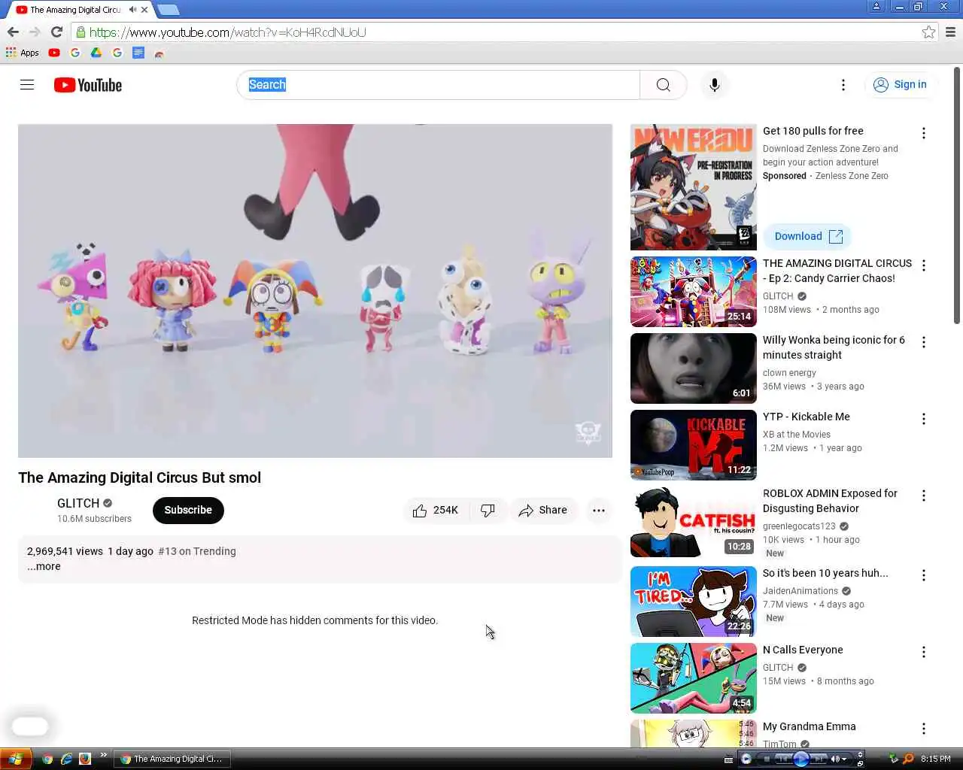Close the Amazing Digital Circus tab
Image resolution: width=963 pixels, height=770 pixels.
pyautogui.click(x=144, y=10)
